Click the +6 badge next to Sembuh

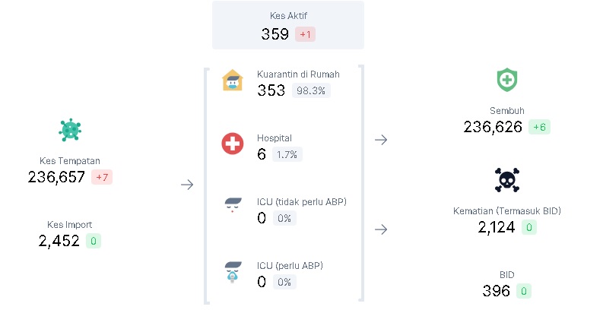(x=539, y=127)
